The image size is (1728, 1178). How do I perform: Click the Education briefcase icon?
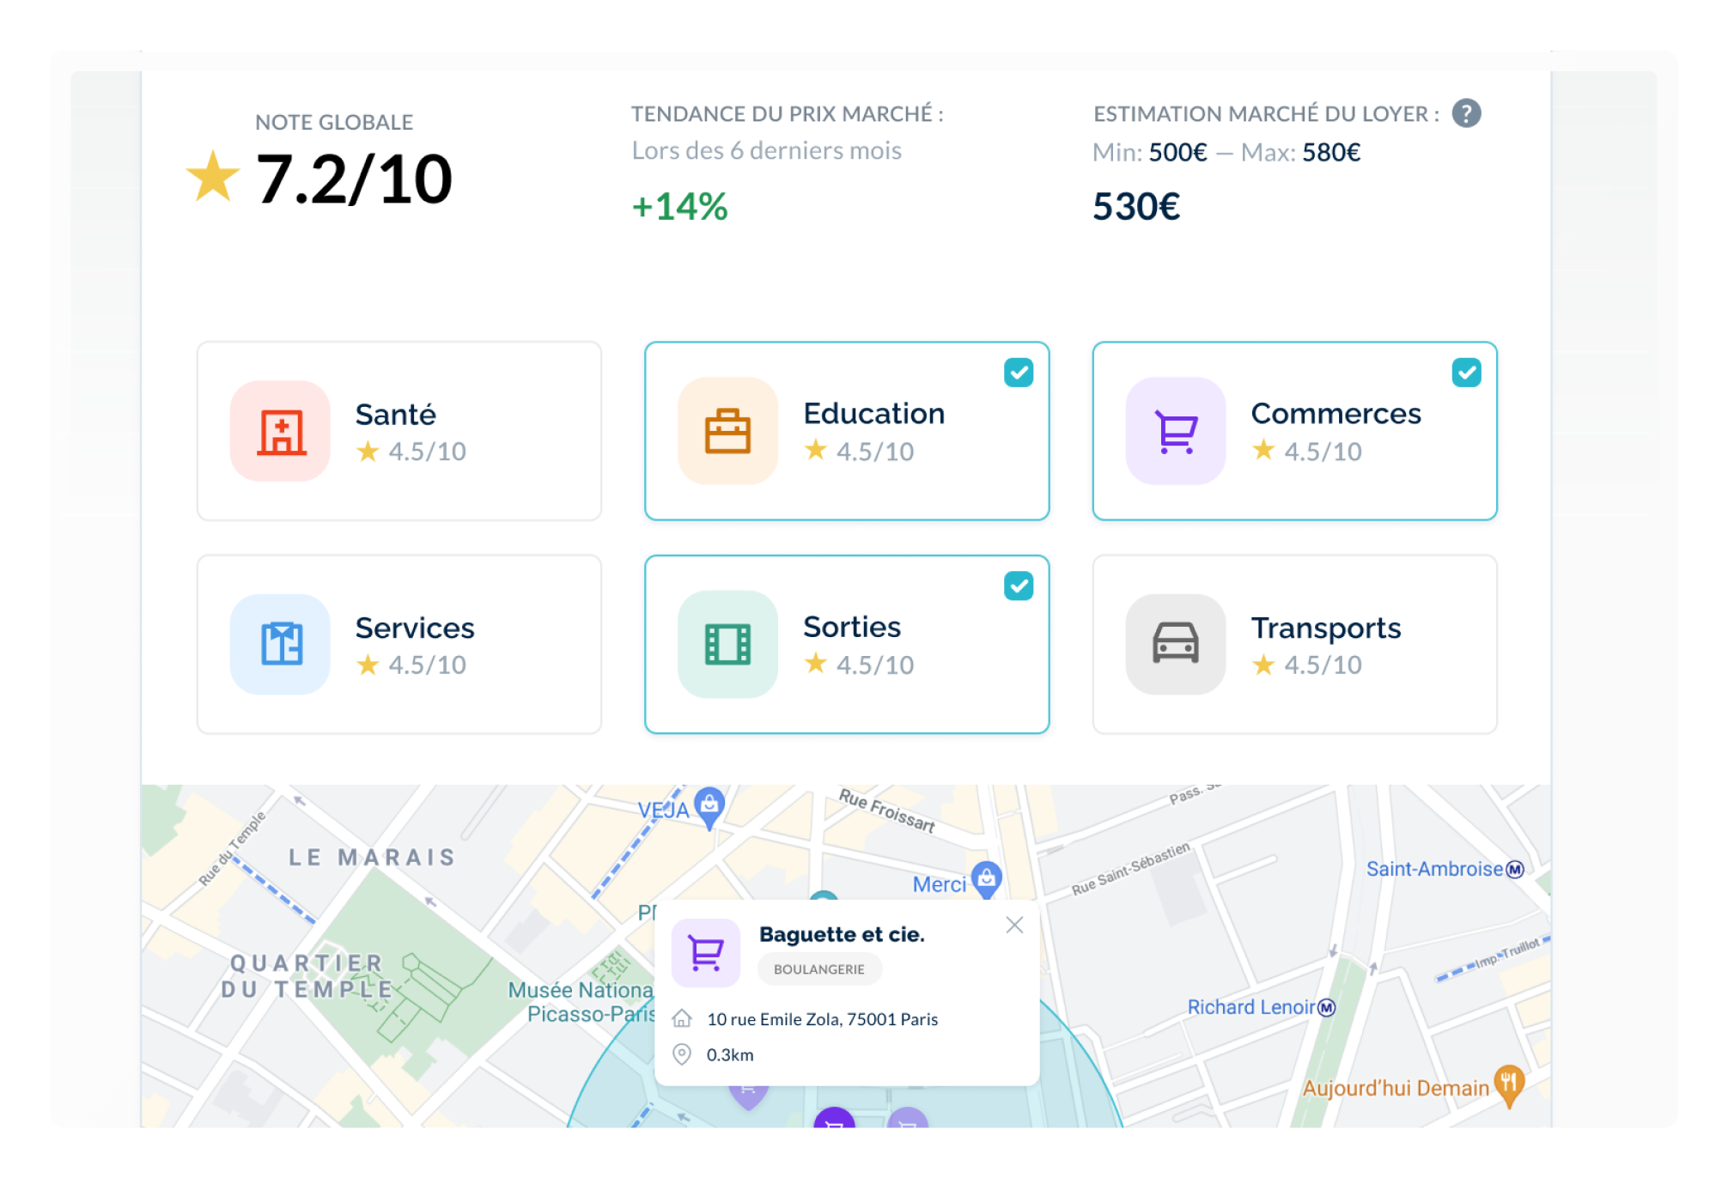[x=727, y=431]
